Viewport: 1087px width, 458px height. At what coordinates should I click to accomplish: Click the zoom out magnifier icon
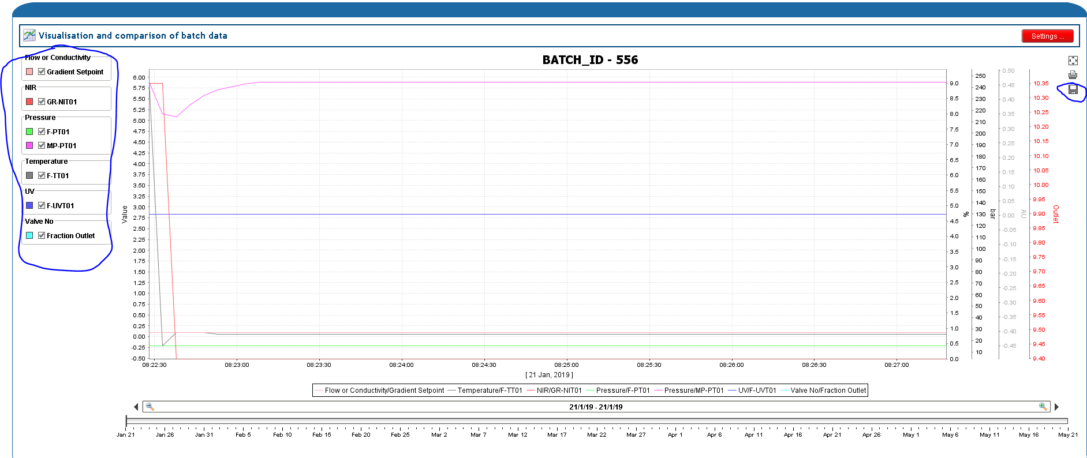coord(150,407)
